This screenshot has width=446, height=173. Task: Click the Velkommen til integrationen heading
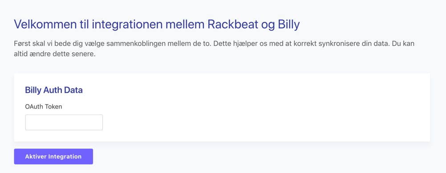[157, 25]
